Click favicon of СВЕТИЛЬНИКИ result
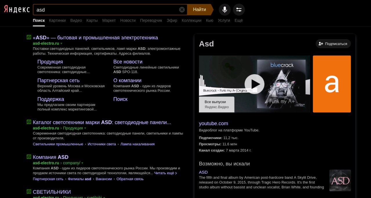Viewport: 371px width, 198px height. point(29,191)
